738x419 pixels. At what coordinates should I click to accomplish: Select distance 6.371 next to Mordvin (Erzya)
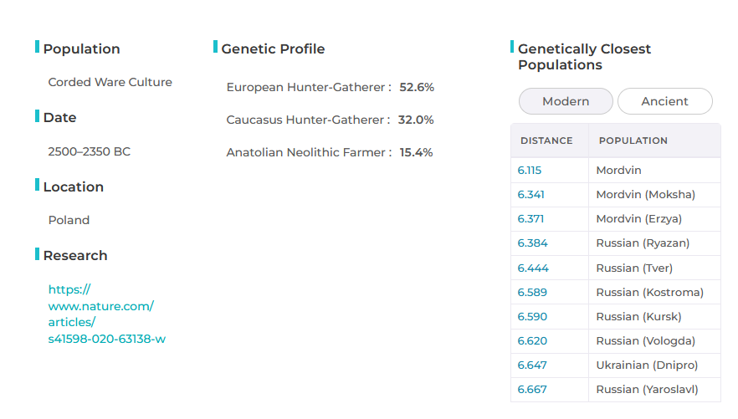[x=530, y=219]
